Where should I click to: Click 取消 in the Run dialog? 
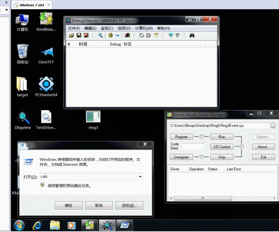[x=99, y=205]
